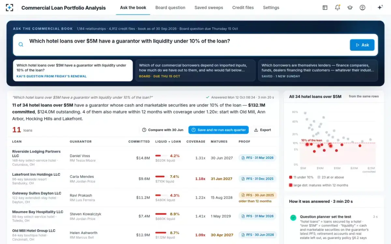The width and height of the screenshot is (391, 244).
Task: Click the 8.9% liquidity bar for Maumee Bay
Action: (161, 214)
